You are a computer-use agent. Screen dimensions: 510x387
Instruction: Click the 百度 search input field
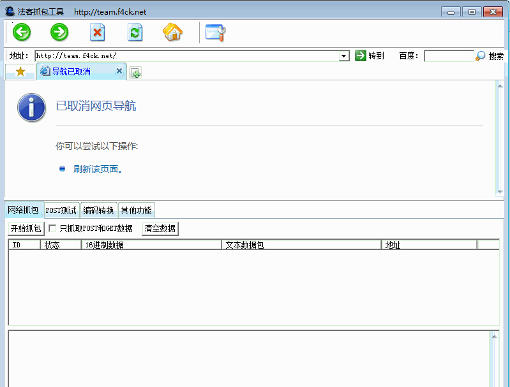pos(448,56)
